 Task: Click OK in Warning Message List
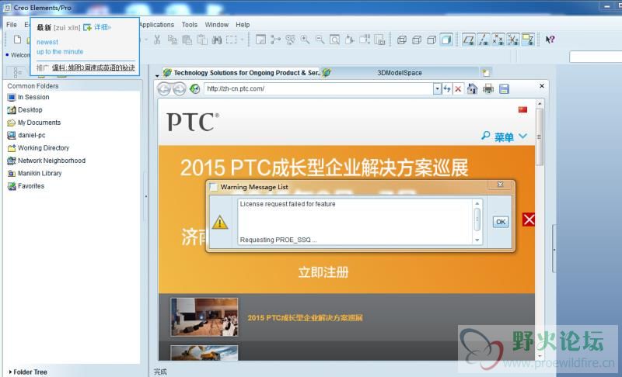(501, 222)
